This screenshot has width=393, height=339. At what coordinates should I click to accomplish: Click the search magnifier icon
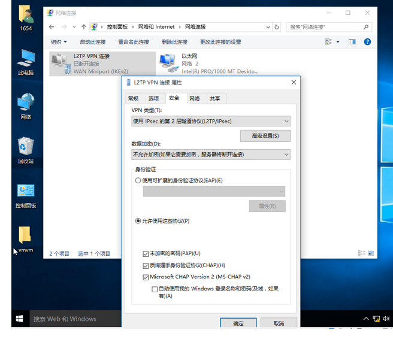[365, 27]
